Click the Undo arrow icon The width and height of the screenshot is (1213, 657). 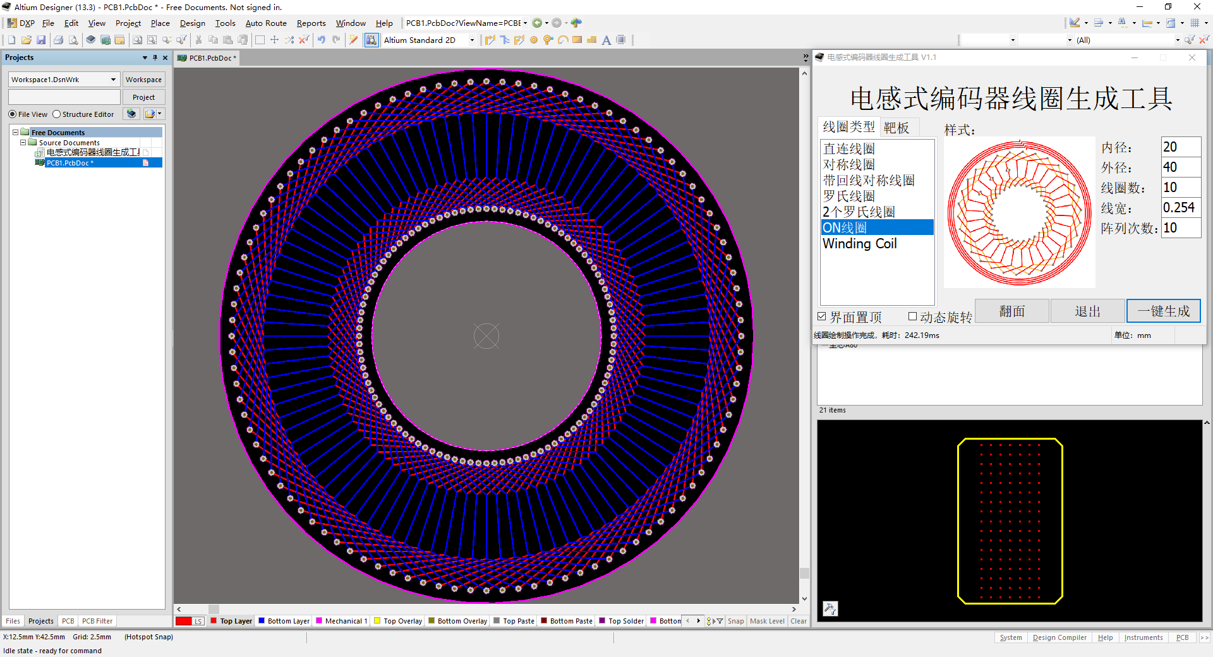point(322,40)
